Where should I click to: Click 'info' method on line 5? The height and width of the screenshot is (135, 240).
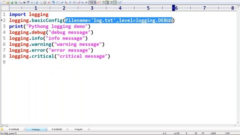click(x=37, y=38)
